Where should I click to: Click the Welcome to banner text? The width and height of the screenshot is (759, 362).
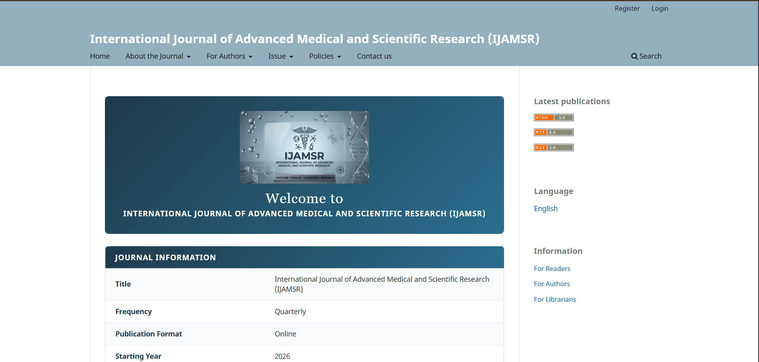point(304,198)
